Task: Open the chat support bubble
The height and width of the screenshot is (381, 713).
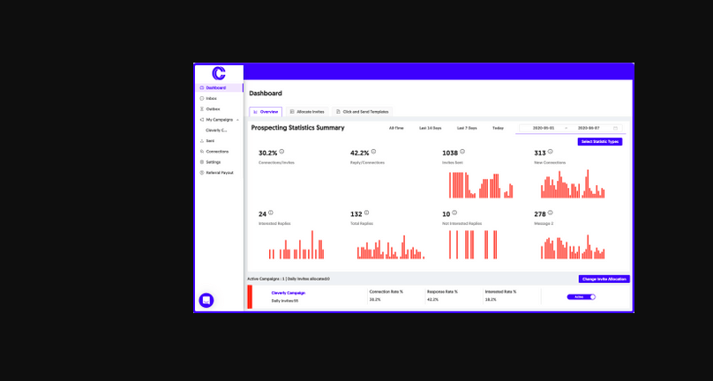Action: pos(206,300)
